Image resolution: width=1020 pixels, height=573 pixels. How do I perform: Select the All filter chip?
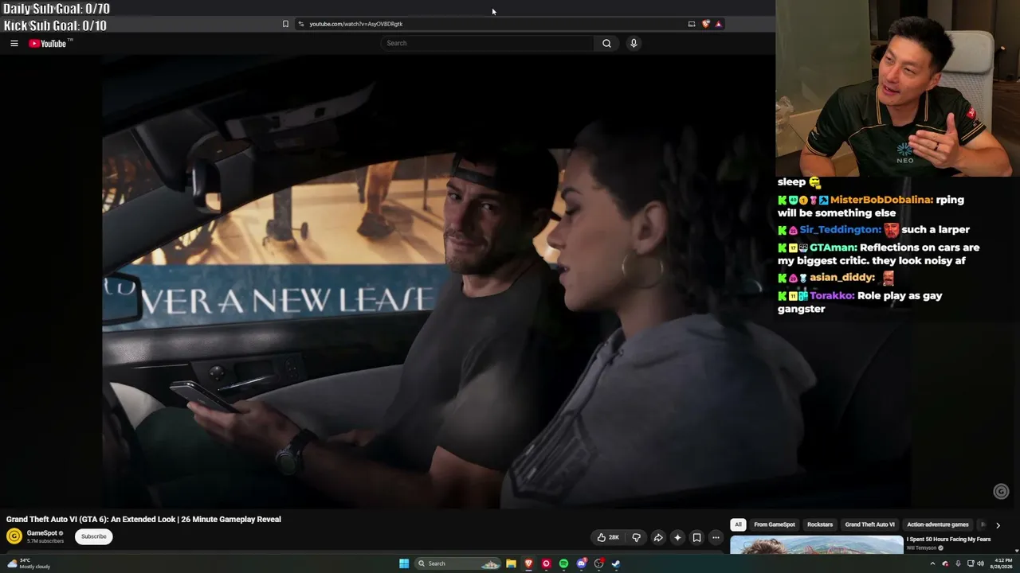click(x=738, y=524)
